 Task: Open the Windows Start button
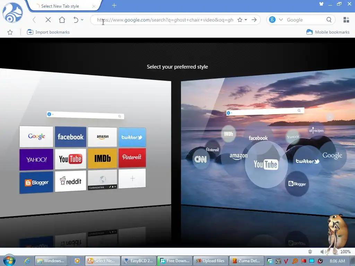(x=9, y=260)
